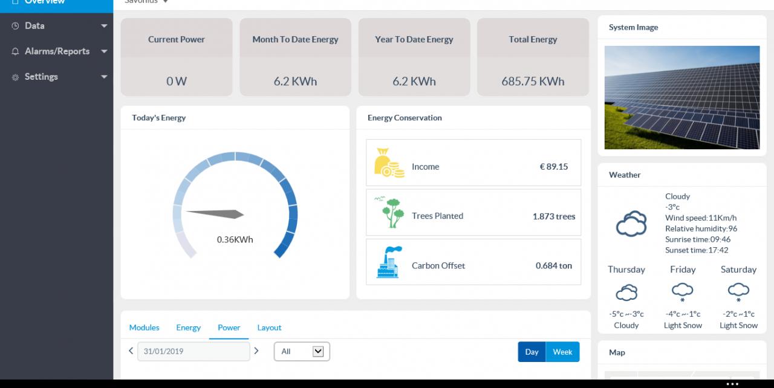Click Today's Energy gauge dial
This screenshot has width=774, height=388.
tap(235, 205)
